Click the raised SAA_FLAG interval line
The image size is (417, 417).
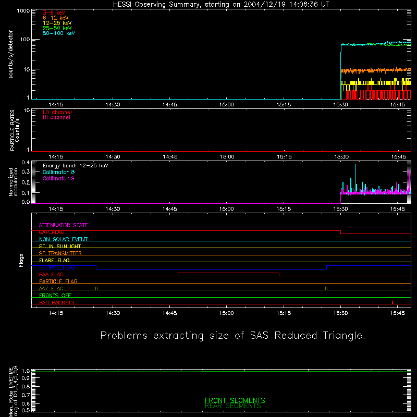(228, 273)
